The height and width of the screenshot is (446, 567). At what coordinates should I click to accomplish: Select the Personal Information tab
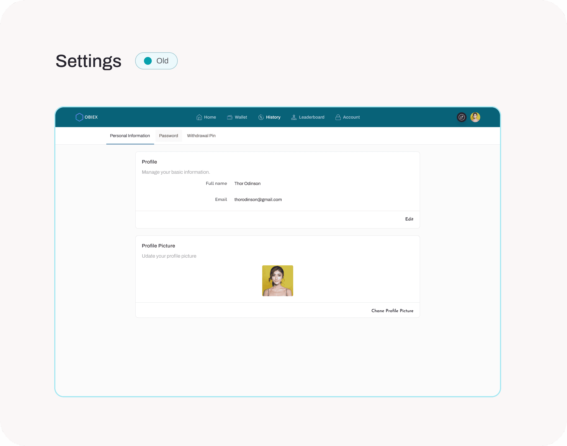[x=130, y=136]
